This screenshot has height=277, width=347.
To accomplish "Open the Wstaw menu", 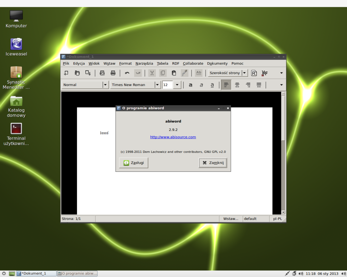I will (x=109, y=63).
